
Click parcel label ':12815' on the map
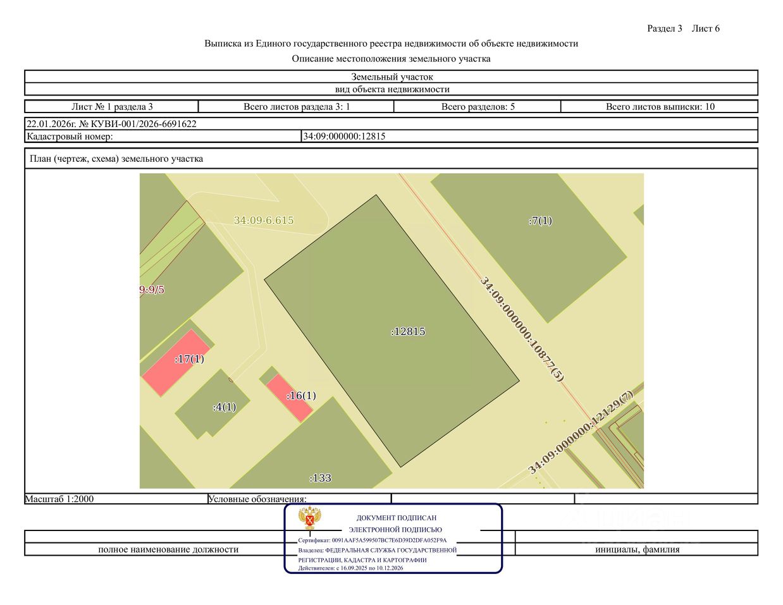tap(408, 331)
